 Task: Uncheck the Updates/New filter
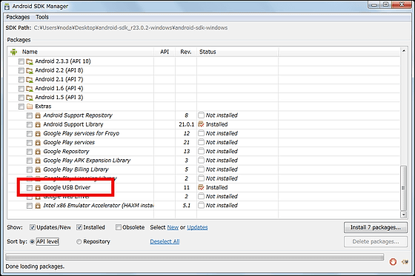[33, 227]
